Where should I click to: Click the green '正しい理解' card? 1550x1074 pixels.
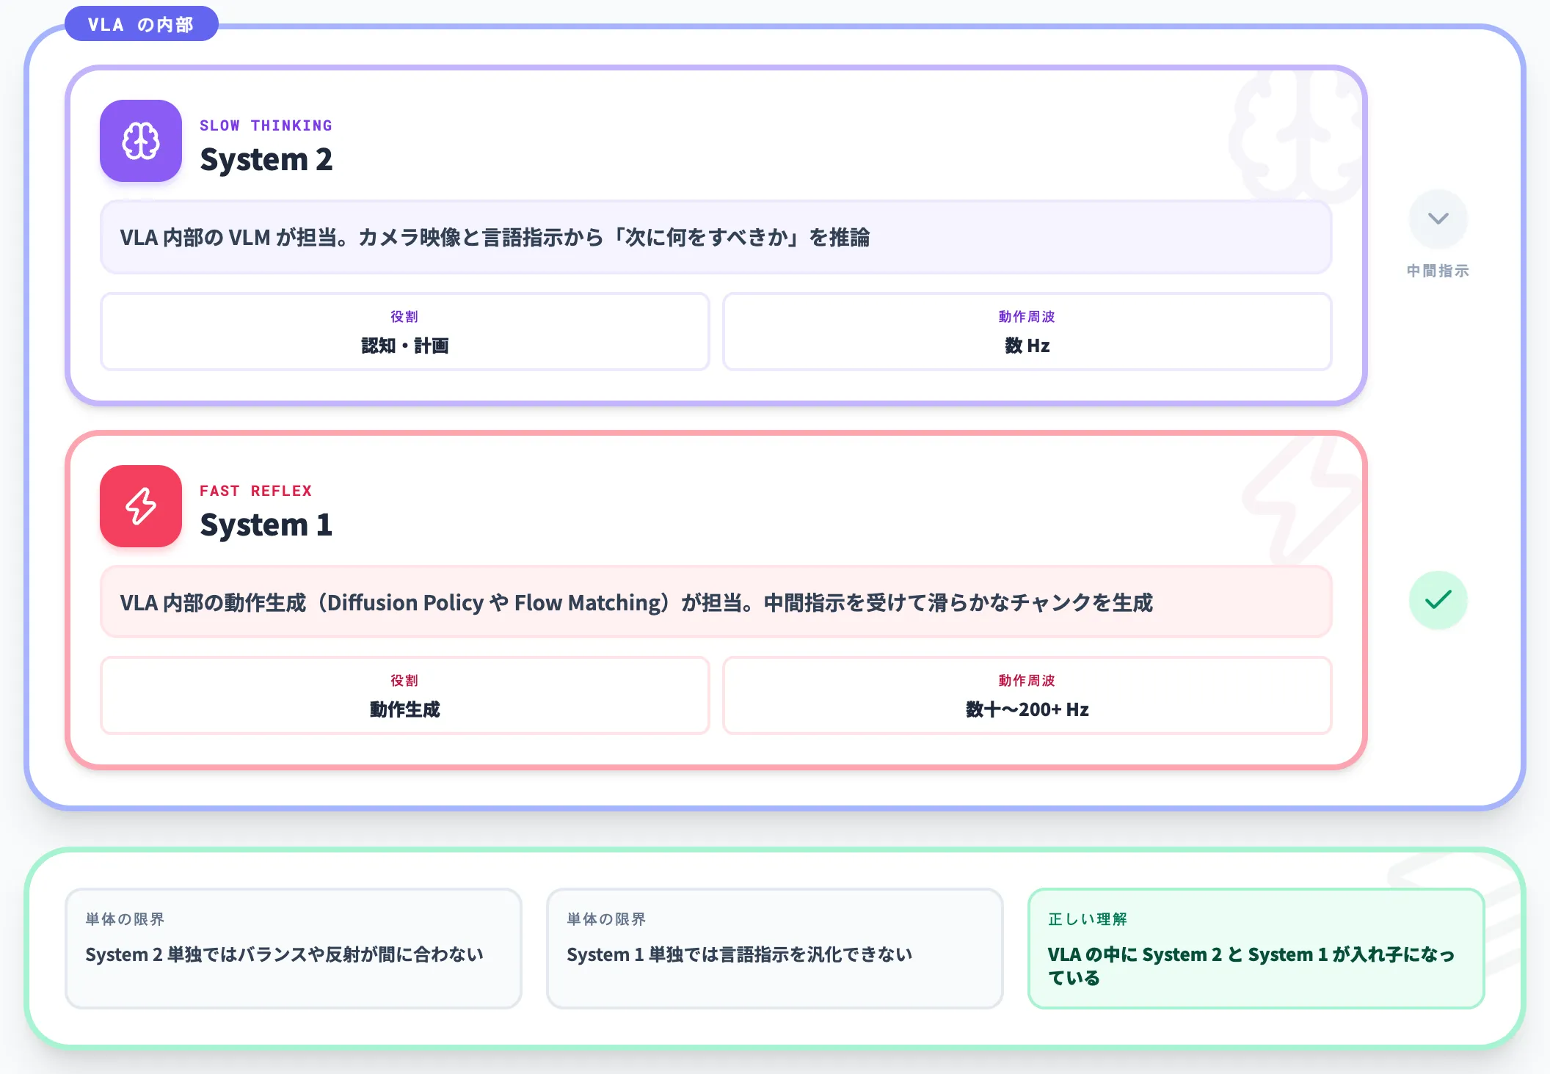[x=1256, y=949]
